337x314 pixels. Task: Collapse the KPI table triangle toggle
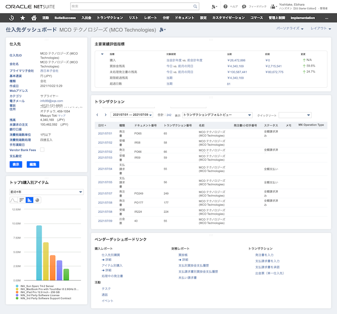click(x=103, y=54)
